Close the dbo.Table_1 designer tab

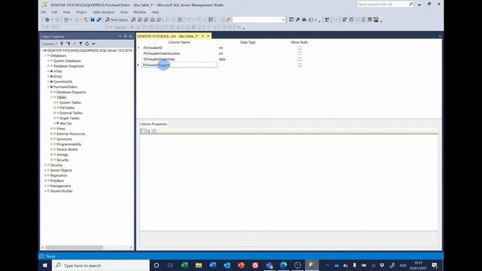[x=208, y=36]
